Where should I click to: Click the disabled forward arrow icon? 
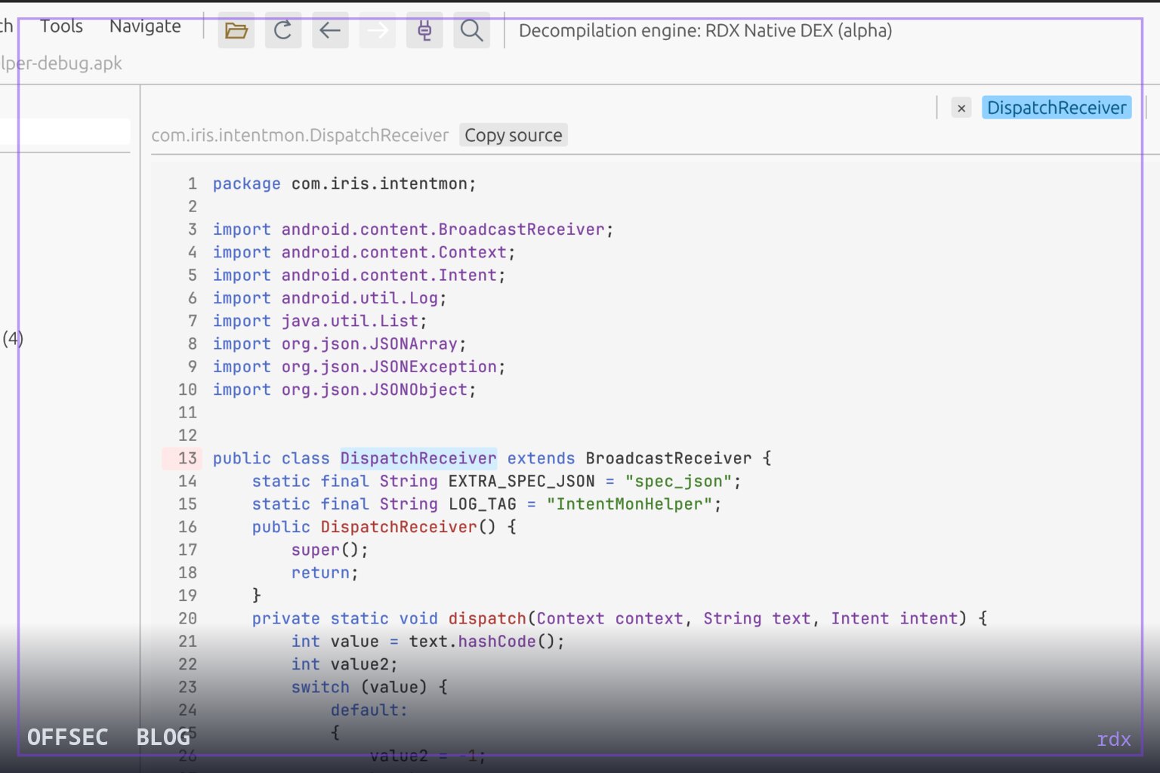pos(378,30)
